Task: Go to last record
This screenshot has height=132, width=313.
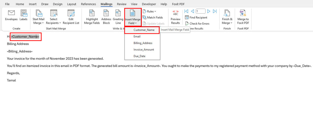Action: pos(215,11)
